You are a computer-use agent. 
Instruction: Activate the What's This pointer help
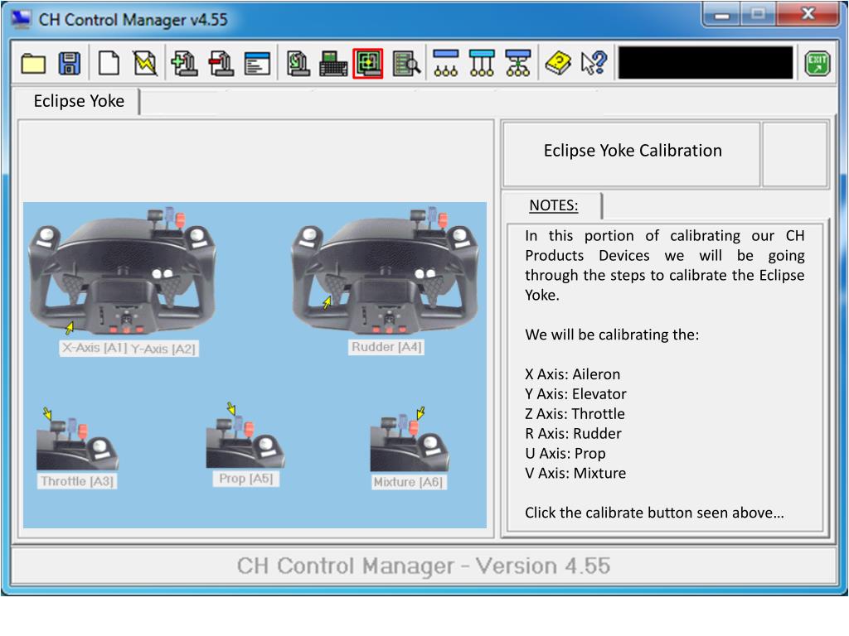coord(594,63)
